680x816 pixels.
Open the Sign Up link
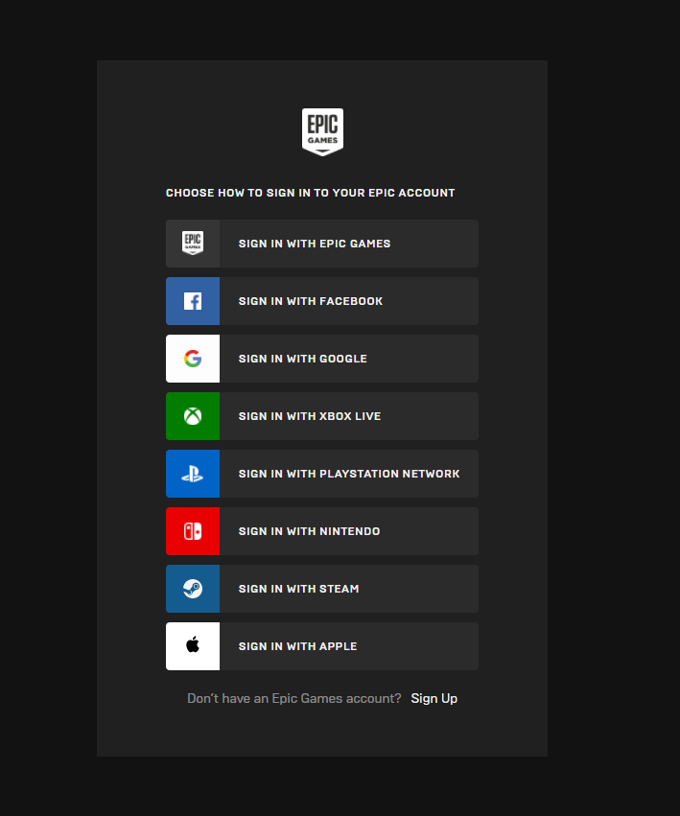tap(434, 698)
